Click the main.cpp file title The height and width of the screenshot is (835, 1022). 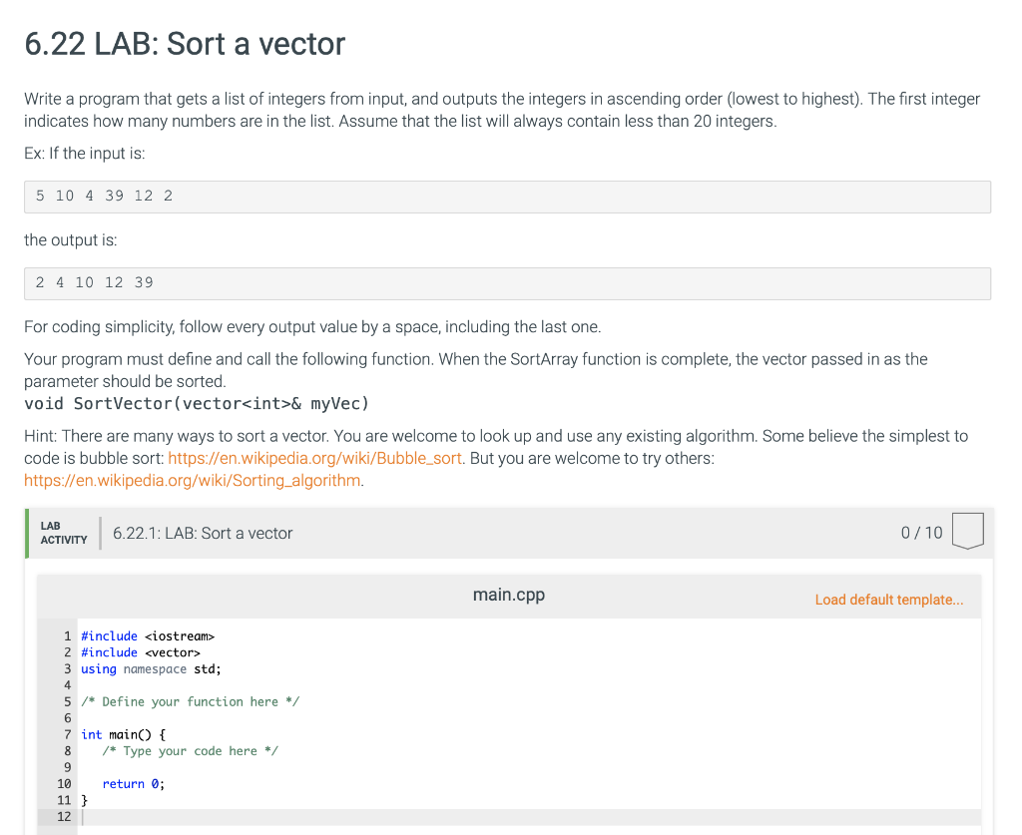(x=508, y=595)
